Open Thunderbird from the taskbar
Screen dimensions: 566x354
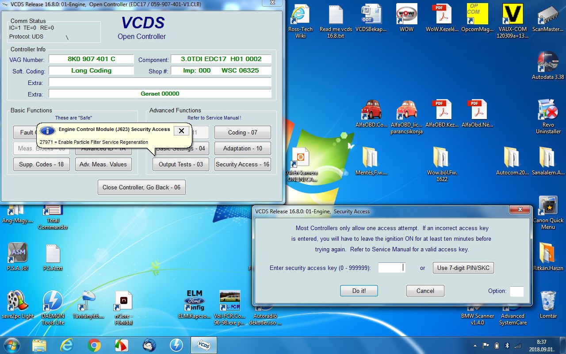(x=149, y=345)
